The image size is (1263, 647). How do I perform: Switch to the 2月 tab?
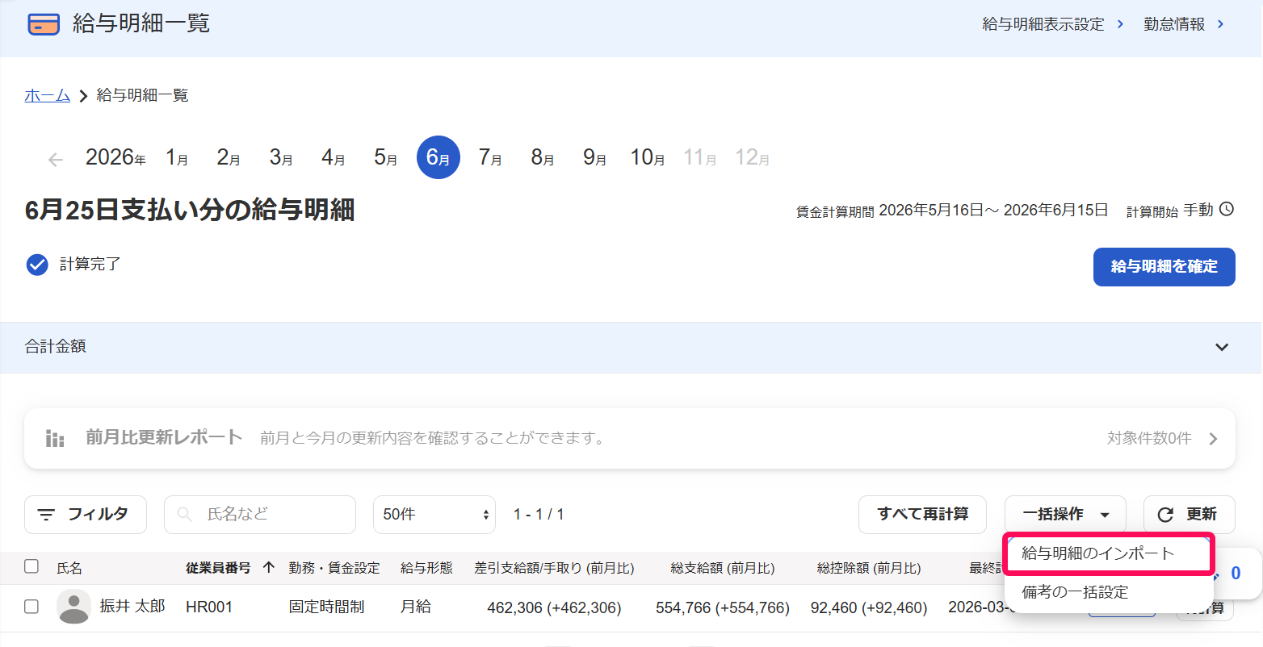coord(229,157)
